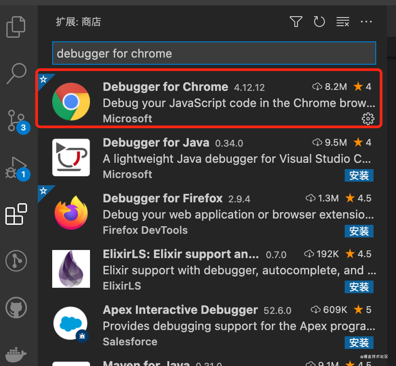Install the ElixirLS extension
Image resolution: width=396 pixels, height=366 pixels.
coord(359,287)
